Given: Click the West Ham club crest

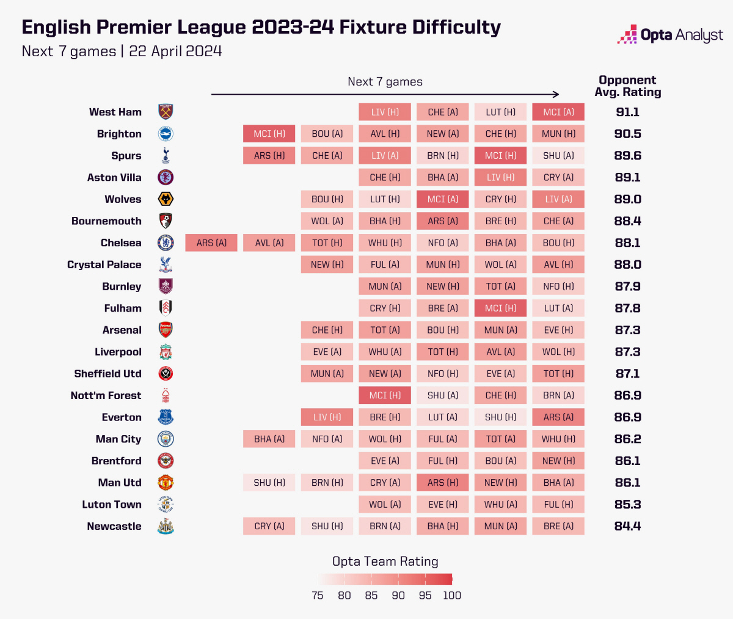Looking at the screenshot, I should (x=166, y=112).
